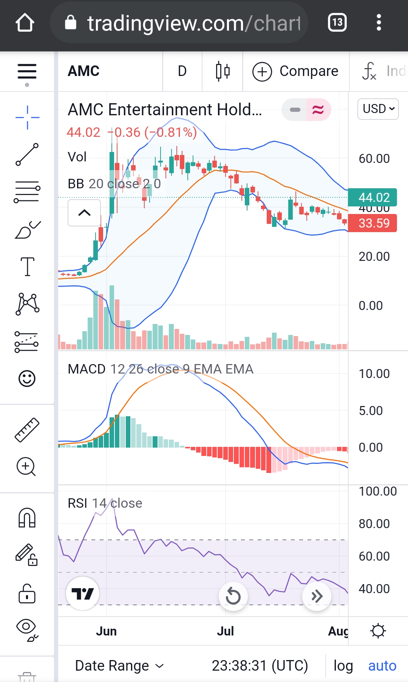Click the TradingView logo button
This screenshot has width=408, height=682.
(x=83, y=594)
